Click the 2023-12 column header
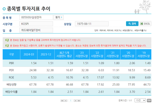 coord(46,54)
